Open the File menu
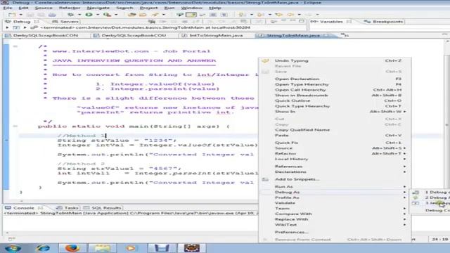450x253 pixels. [x=8, y=8]
